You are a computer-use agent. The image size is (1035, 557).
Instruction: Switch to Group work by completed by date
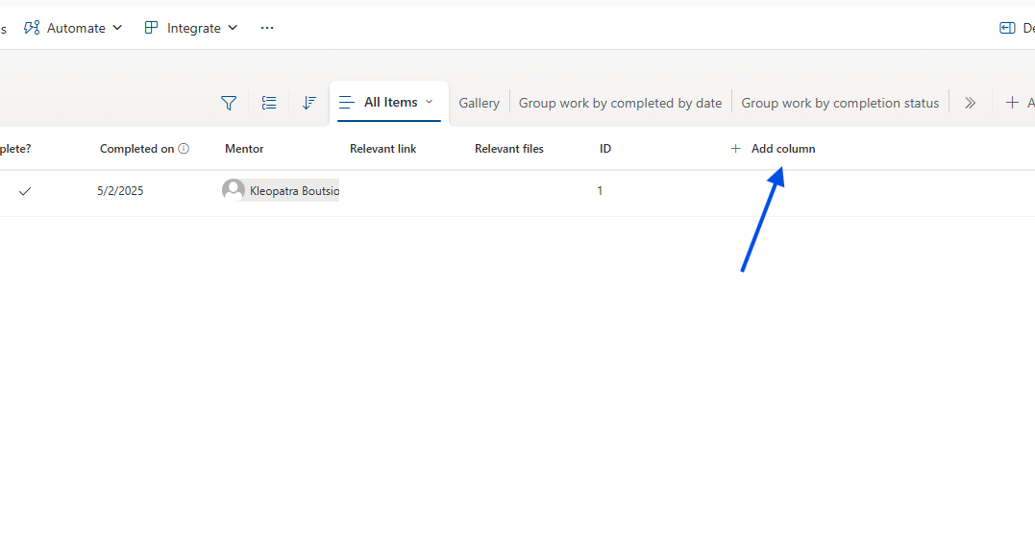click(x=620, y=103)
